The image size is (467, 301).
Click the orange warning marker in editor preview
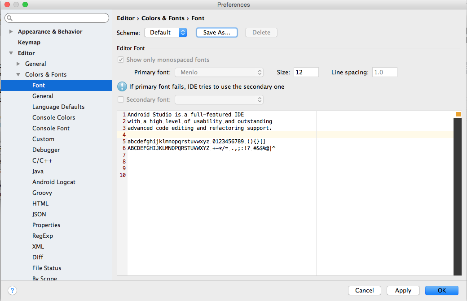click(458, 114)
